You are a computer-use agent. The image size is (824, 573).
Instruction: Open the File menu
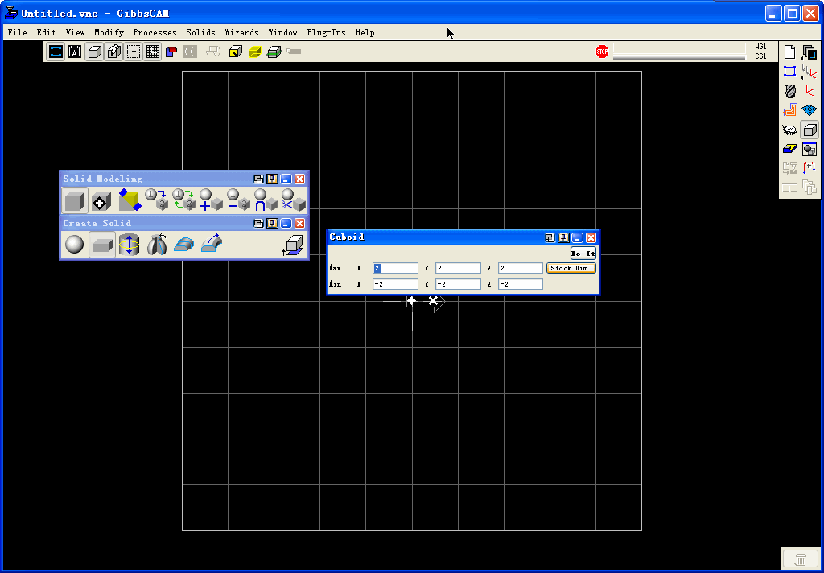18,32
